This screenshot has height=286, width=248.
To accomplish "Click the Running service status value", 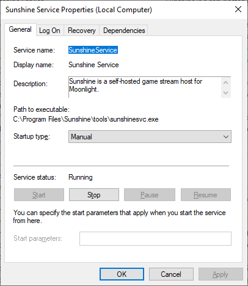I will coord(81,177).
